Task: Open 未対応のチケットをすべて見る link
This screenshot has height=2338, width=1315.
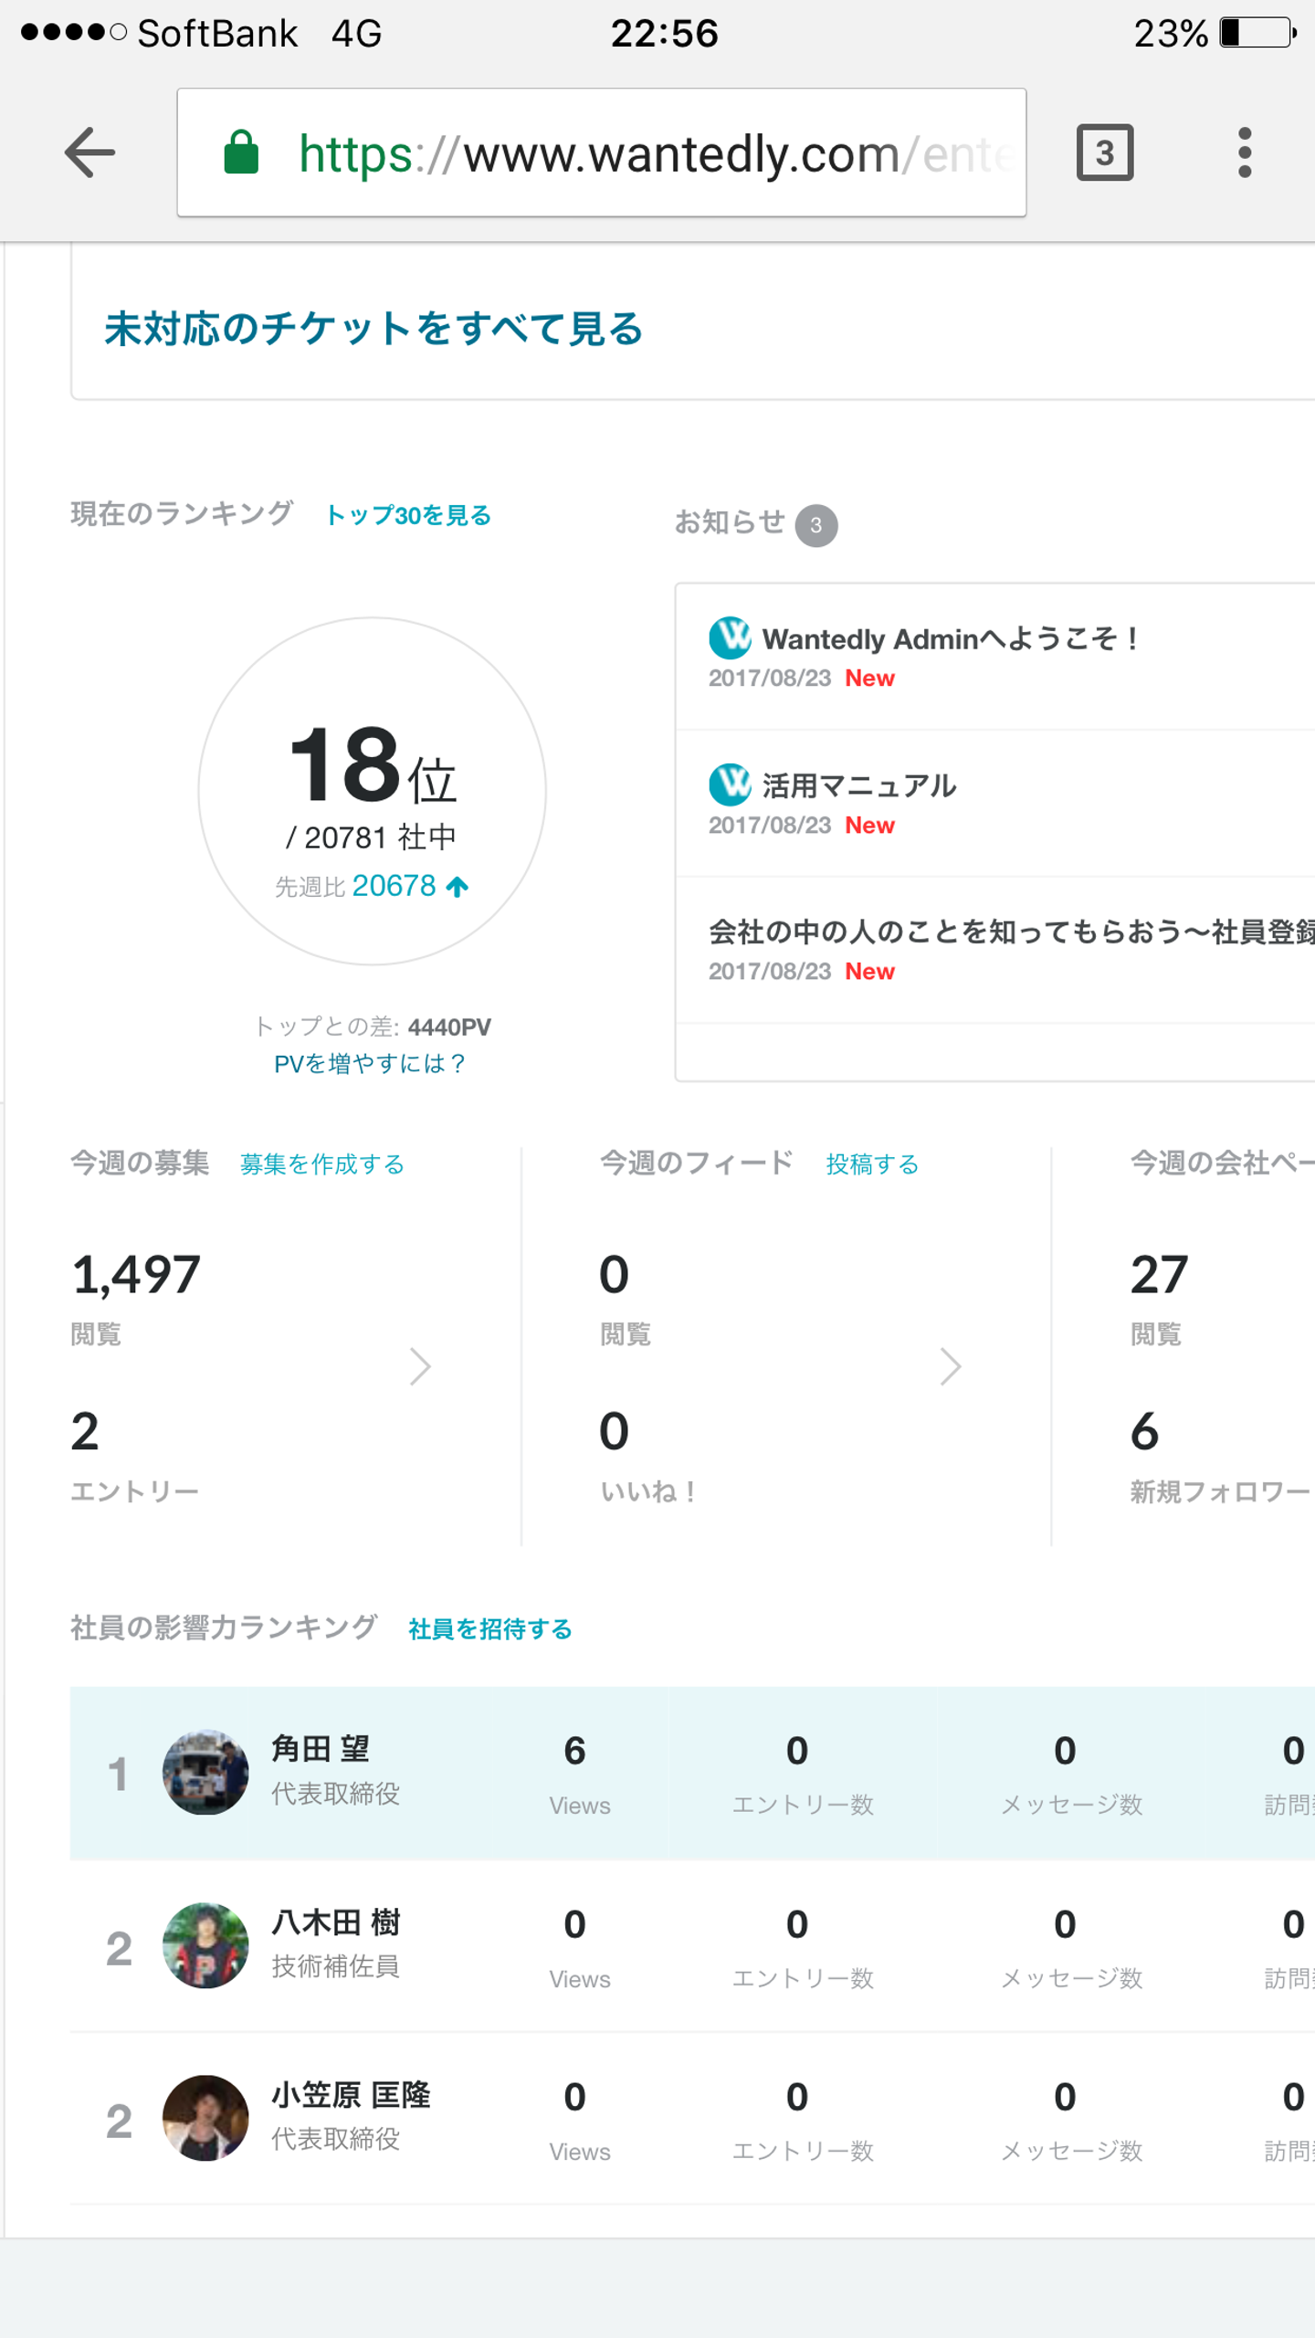Action: pos(373,330)
